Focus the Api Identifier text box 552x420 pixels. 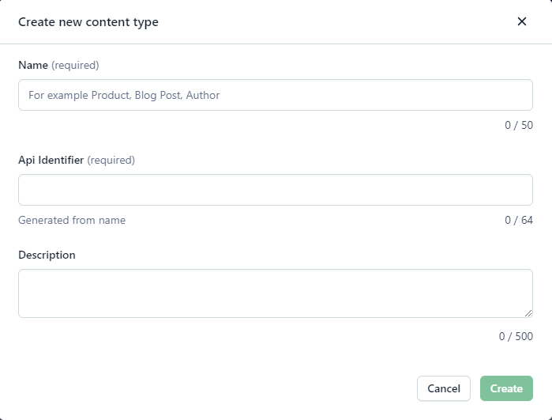275,190
